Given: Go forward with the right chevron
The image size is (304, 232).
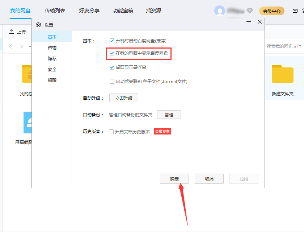Looking at the screenshot, I should pyautogui.click(x=21, y=46).
